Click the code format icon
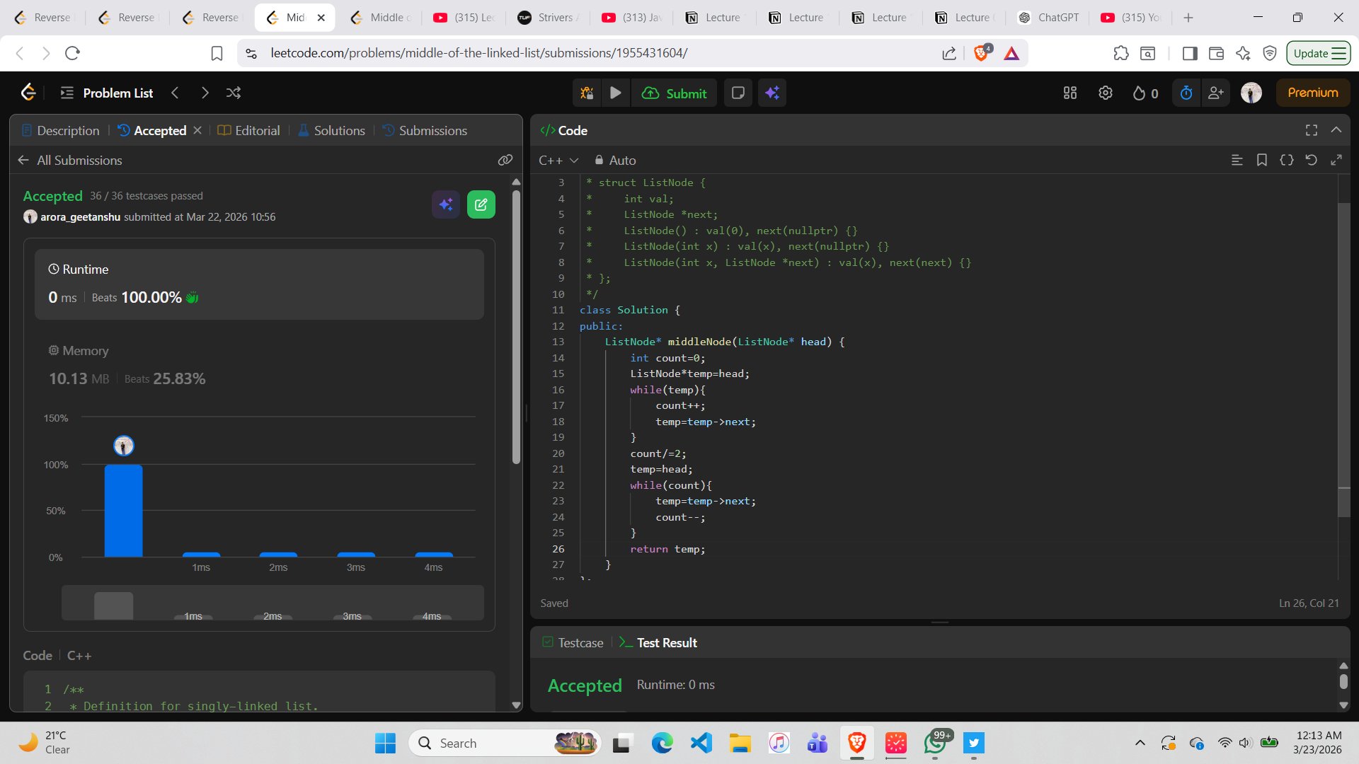Viewport: 1359px width, 764px height. (1286, 160)
